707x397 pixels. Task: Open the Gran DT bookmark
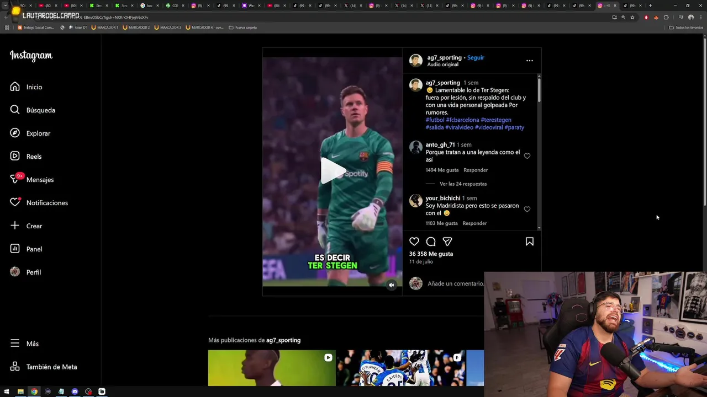click(78, 27)
